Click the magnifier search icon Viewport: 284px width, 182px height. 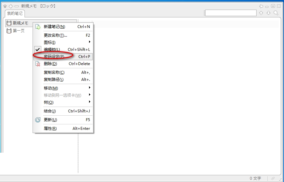click(276, 13)
